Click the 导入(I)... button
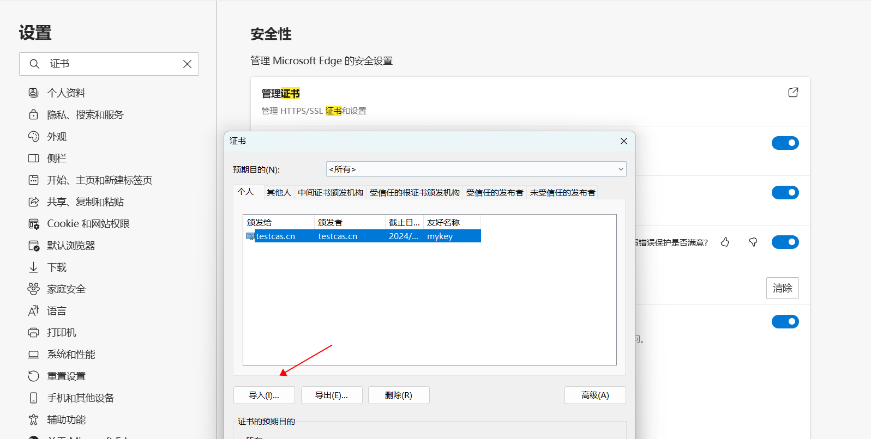871x439 pixels. (264, 395)
